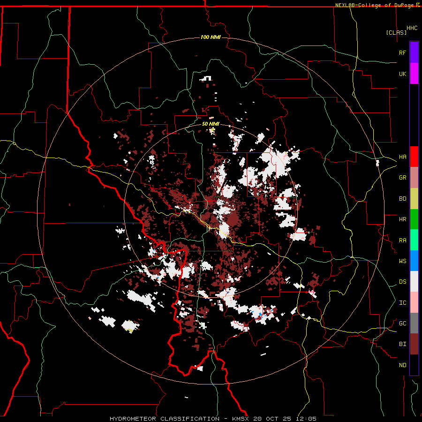Click the BD legend label
The image size is (422, 422).
[x=402, y=199]
